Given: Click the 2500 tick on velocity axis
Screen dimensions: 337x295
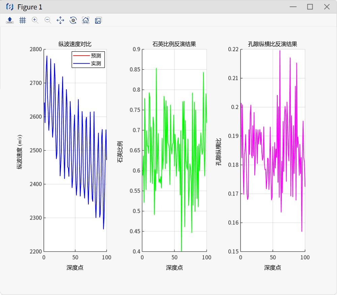Looking at the screenshot, I should tap(36, 150).
